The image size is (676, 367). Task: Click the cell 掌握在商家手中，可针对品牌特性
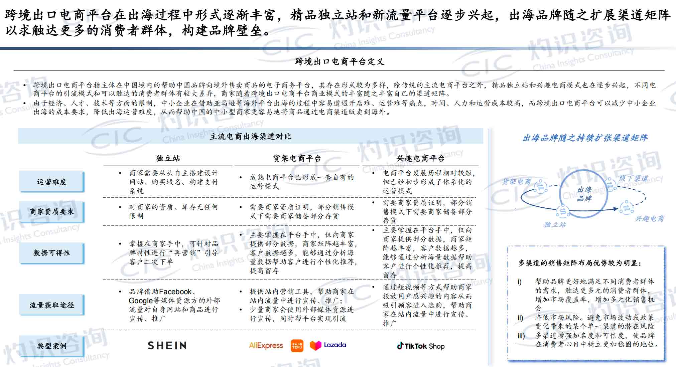pyautogui.click(x=174, y=253)
